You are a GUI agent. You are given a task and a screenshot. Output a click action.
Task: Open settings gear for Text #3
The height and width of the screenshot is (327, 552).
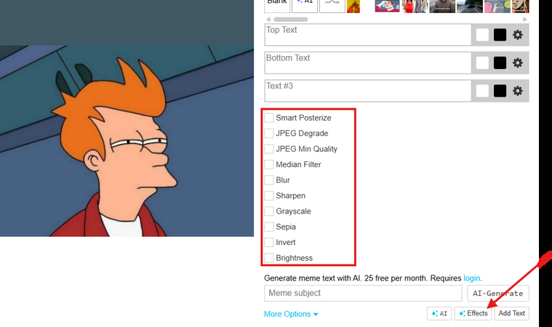coord(518,91)
